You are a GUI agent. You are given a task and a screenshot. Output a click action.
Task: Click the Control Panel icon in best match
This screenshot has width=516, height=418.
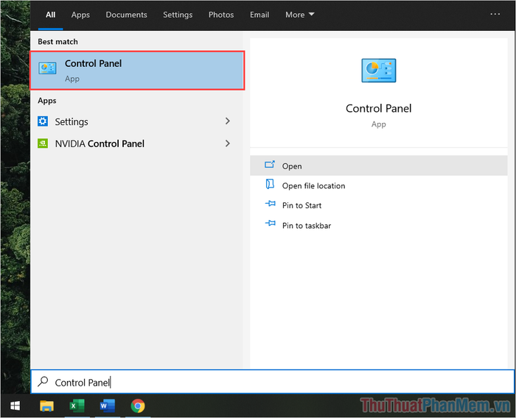[x=47, y=68]
